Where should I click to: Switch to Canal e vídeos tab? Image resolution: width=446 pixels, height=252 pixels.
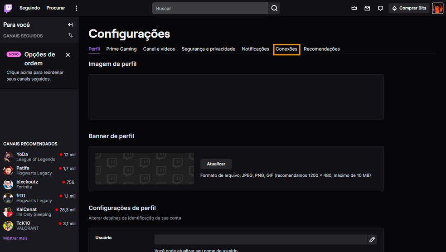click(159, 49)
